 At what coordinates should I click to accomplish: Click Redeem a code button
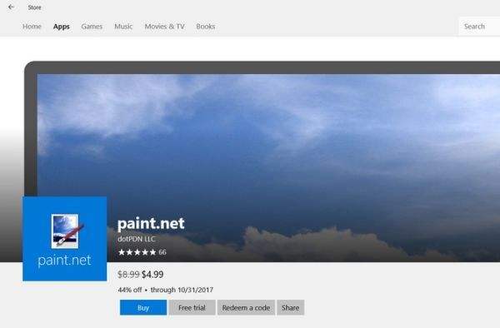pyautogui.click(x=246, y=308)
